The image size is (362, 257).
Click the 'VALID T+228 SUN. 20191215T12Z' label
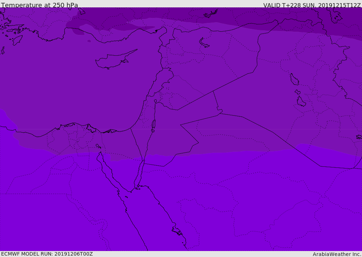click(312, 5)
